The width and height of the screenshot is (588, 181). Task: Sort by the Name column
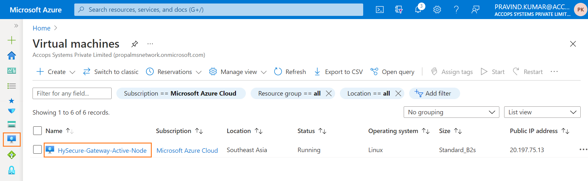click(60, 131)
